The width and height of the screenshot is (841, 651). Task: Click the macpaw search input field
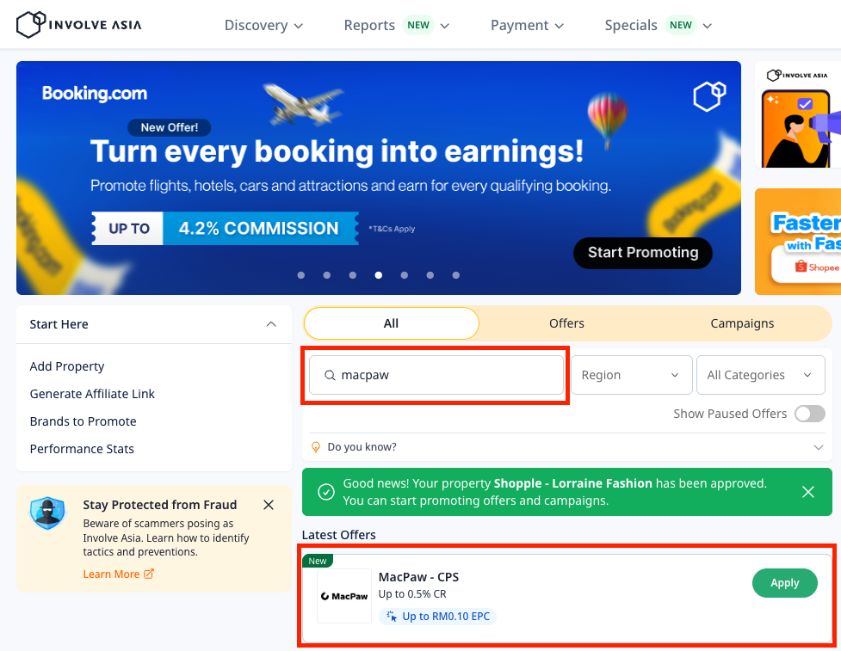coord(436,375)
